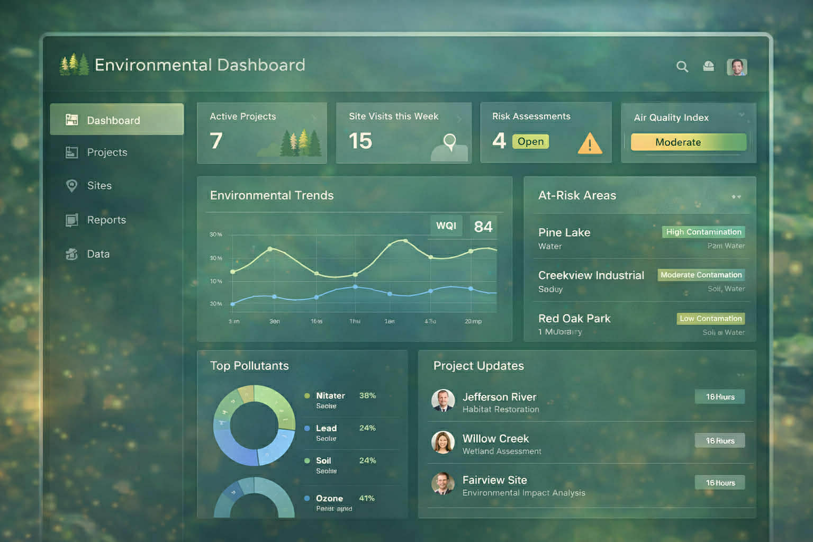813x542 pixels.
Task: Click the Dashboard sidebar icon
Action: 71,120
